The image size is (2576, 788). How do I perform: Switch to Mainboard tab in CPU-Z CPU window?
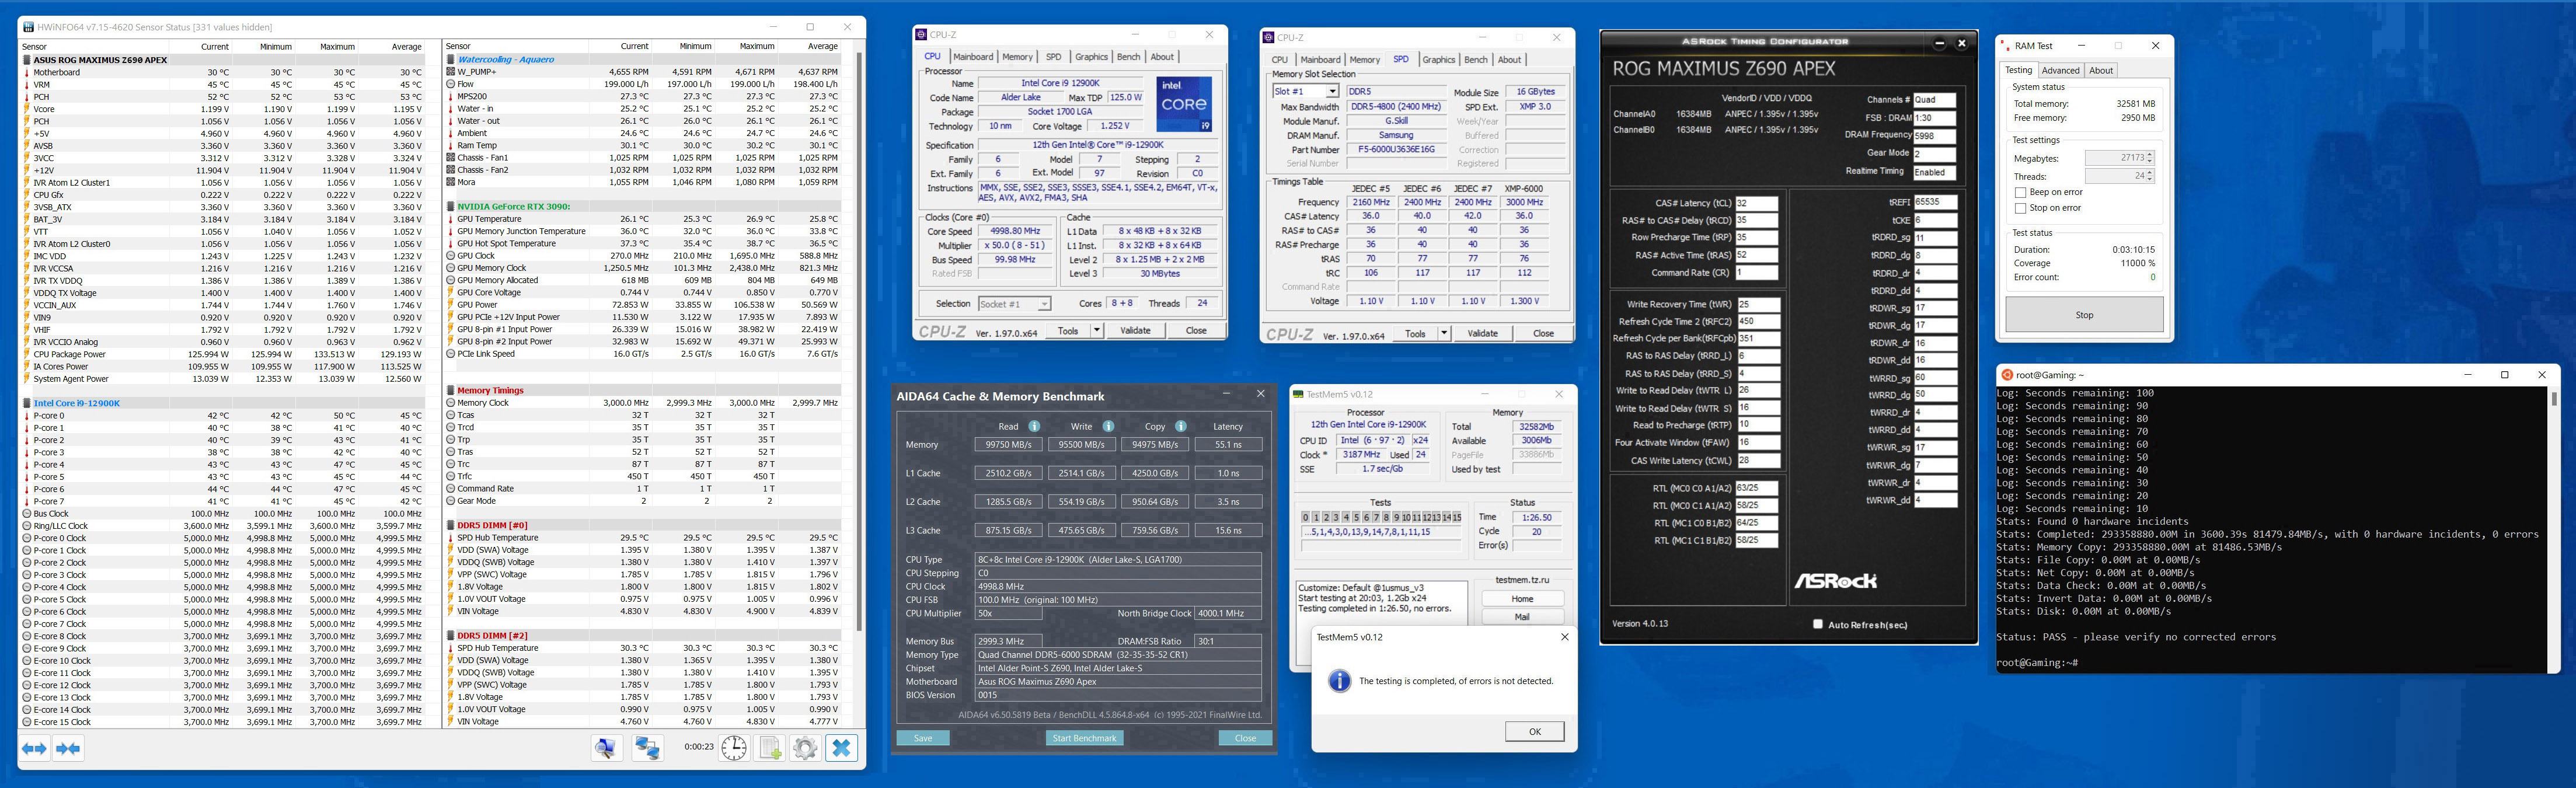pos(972,57)
